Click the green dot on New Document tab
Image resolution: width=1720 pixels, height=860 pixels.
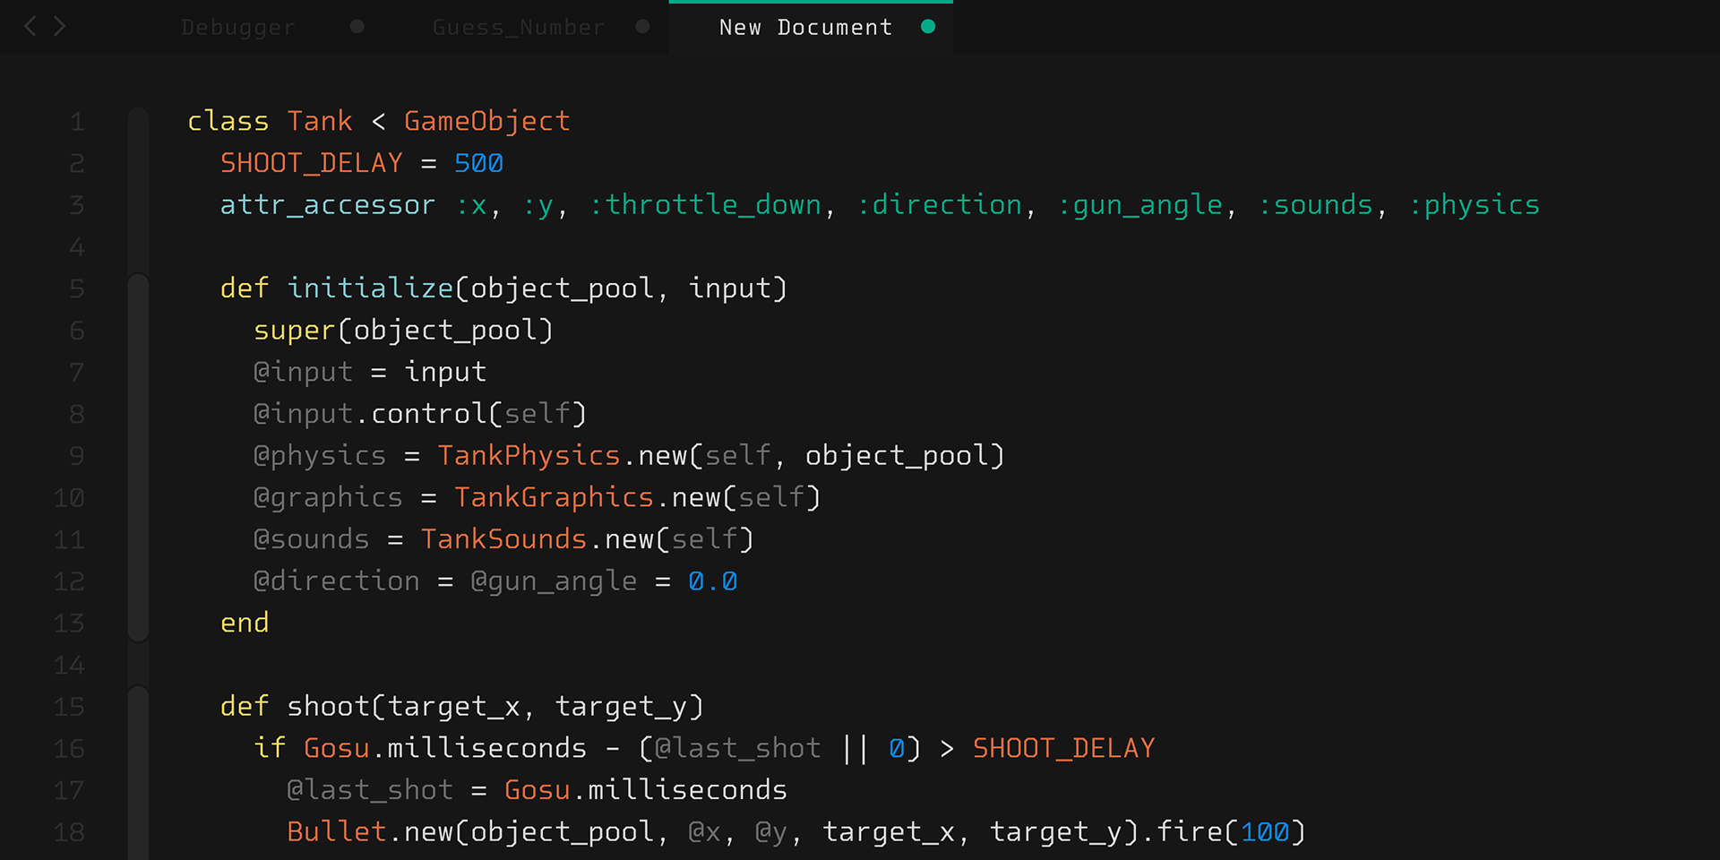pyautogui.click(x=928, y=27)
